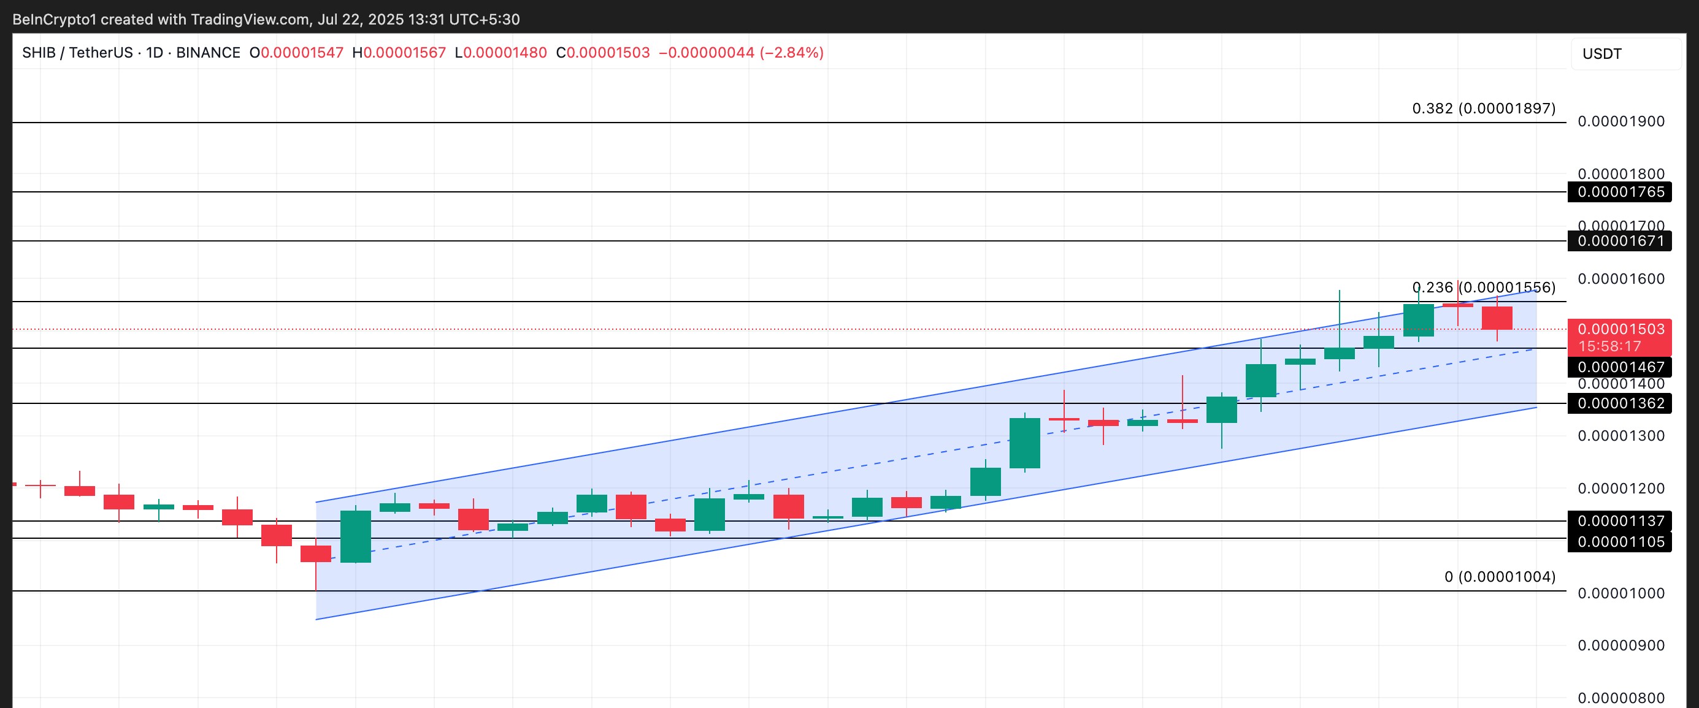Click the close value C0.00001503
This screenshot has height=708, width=1699.
(603, 53)
